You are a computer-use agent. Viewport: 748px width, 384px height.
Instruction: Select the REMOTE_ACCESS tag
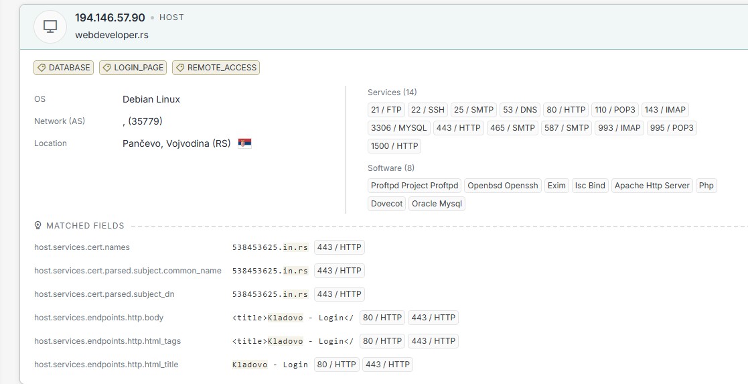pos(216,68)
